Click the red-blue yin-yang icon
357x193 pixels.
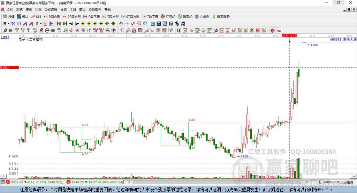[x=273, y=31]
